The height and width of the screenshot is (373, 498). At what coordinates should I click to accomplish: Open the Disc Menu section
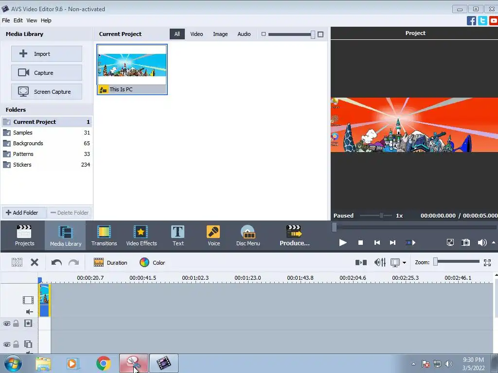(x=248, y=236)
